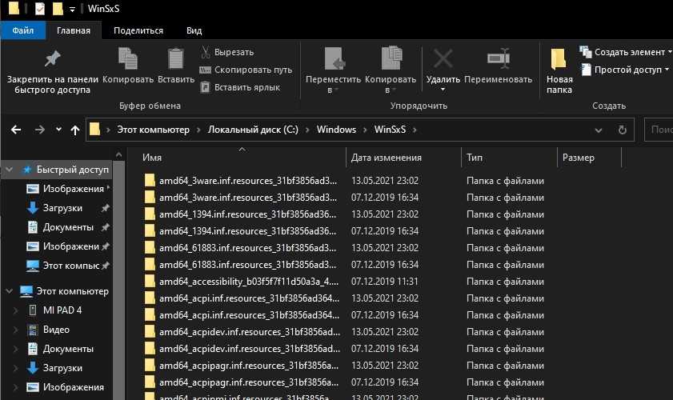The height and width of the screenshot is (400, 673).
Task: Click the Переименовать (Rename) icon
Action: click(498, 59)
